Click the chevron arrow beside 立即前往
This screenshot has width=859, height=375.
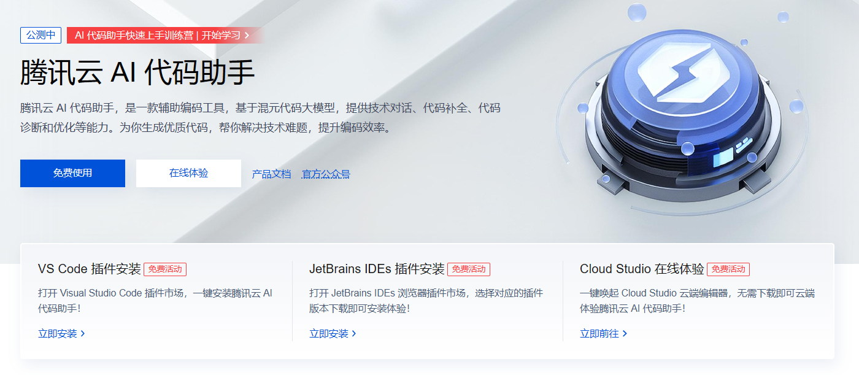625,333
